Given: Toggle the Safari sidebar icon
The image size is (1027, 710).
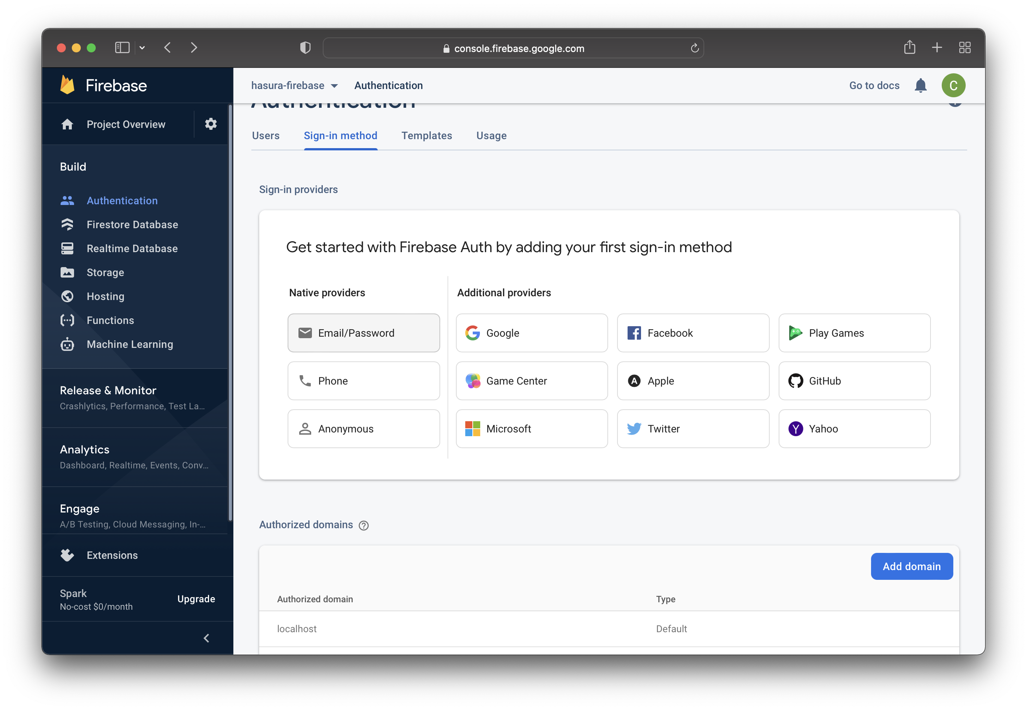Looking at the screenshot, I should click(122, 48).
